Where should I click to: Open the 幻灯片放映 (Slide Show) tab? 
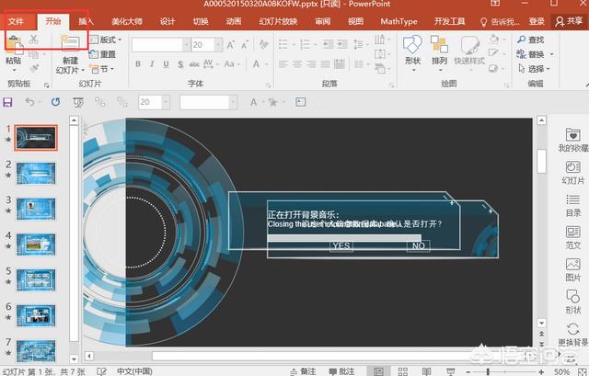(x=278, y=21)
